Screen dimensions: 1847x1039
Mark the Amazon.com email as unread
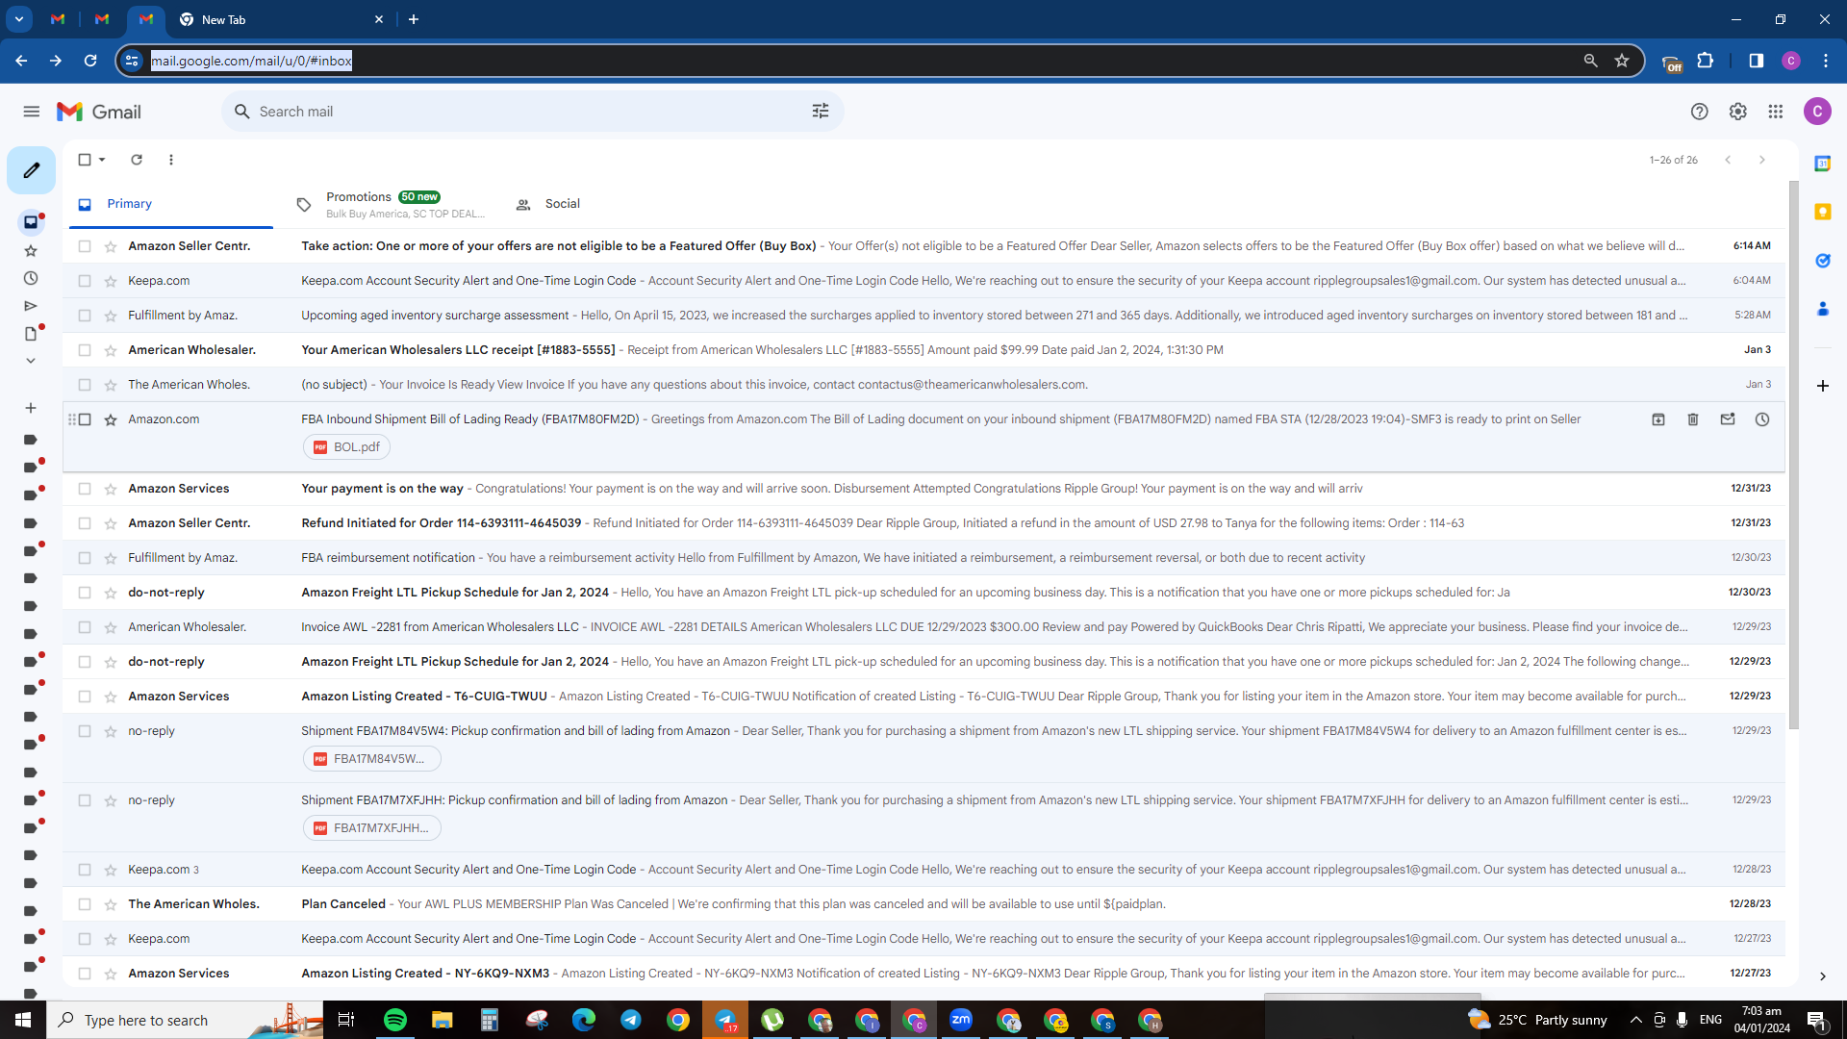coord(1728,419)
